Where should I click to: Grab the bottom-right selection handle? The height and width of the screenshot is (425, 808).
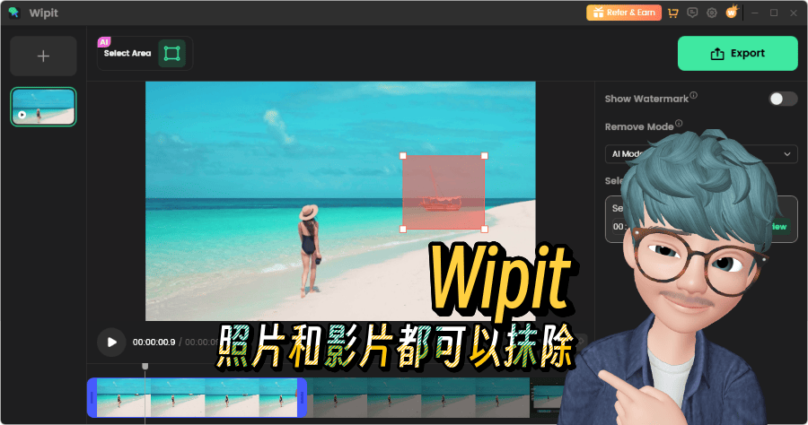pyautogui.click(x=485, y=230)
